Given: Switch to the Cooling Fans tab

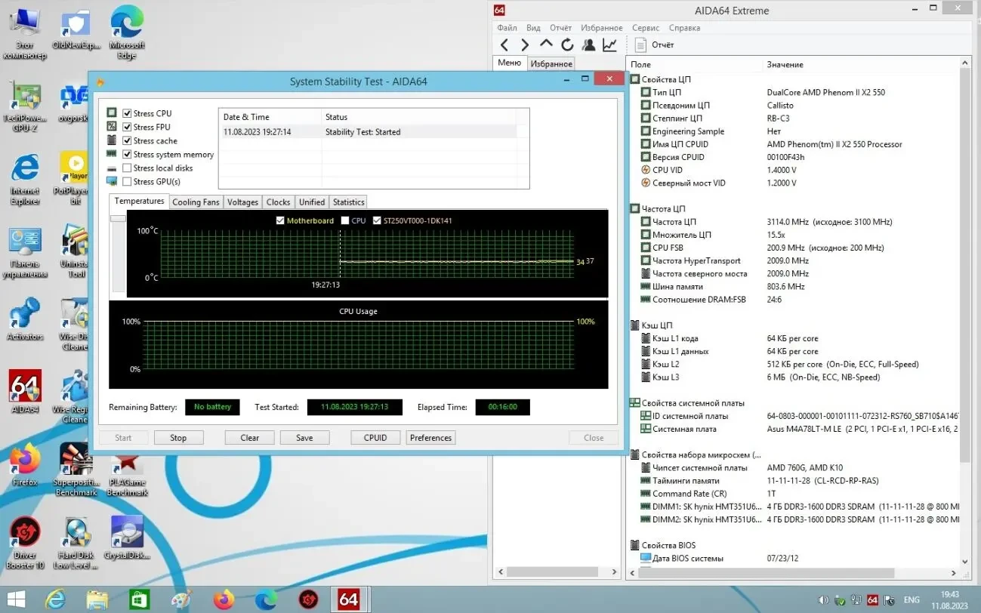Looking at the screenshot, I should 196,202.
